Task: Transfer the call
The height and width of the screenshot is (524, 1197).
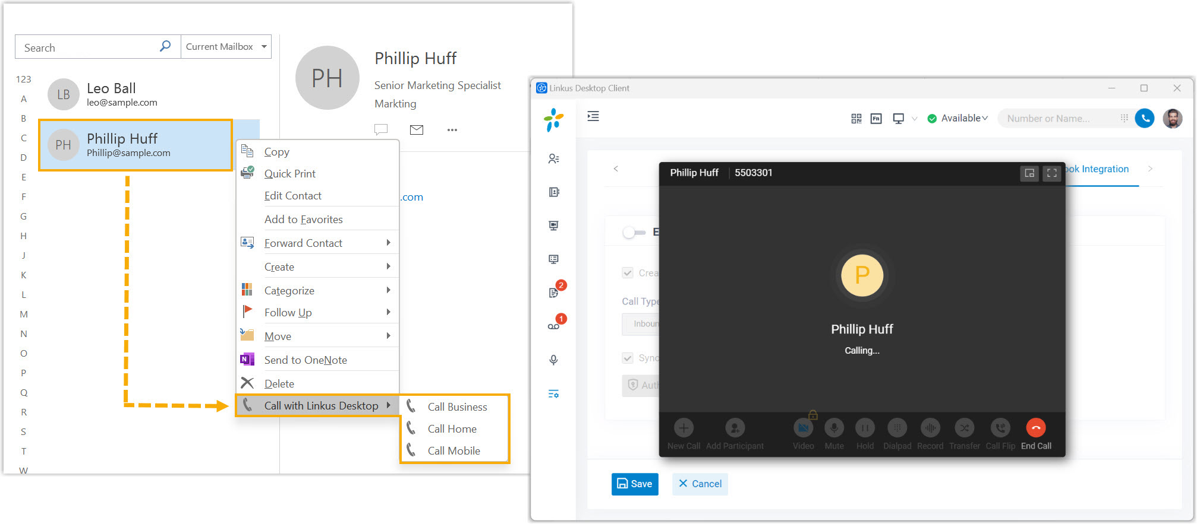Action: coord(965,434)
